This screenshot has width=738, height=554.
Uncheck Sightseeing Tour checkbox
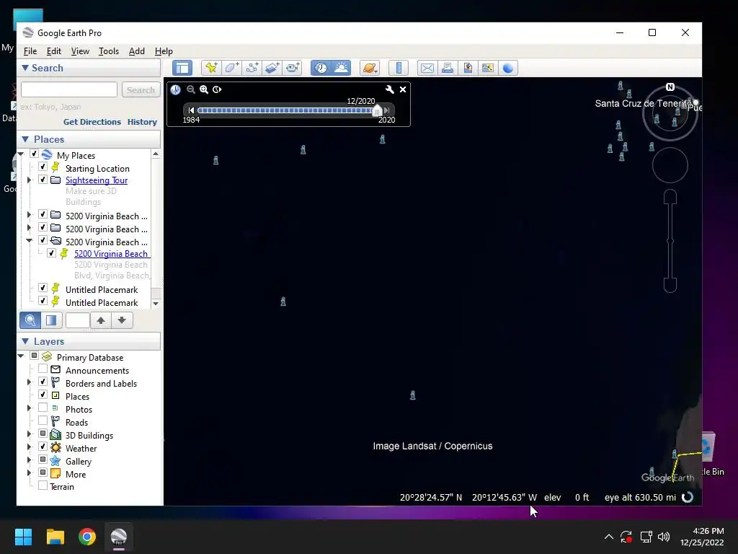(43, 180)
